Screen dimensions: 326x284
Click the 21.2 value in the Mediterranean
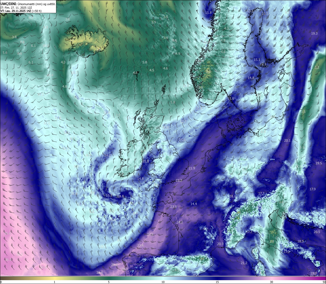click(244, 263)
